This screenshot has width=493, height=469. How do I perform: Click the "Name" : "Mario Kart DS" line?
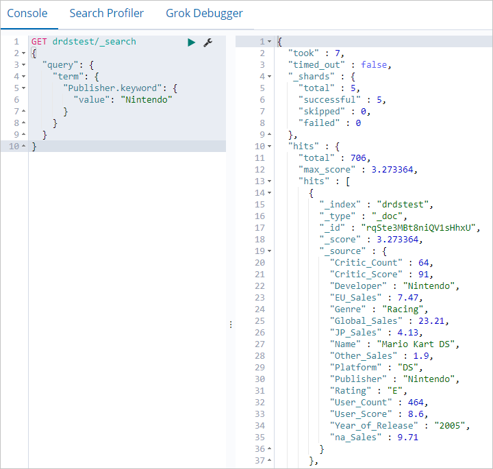click(x=394, y=344)
